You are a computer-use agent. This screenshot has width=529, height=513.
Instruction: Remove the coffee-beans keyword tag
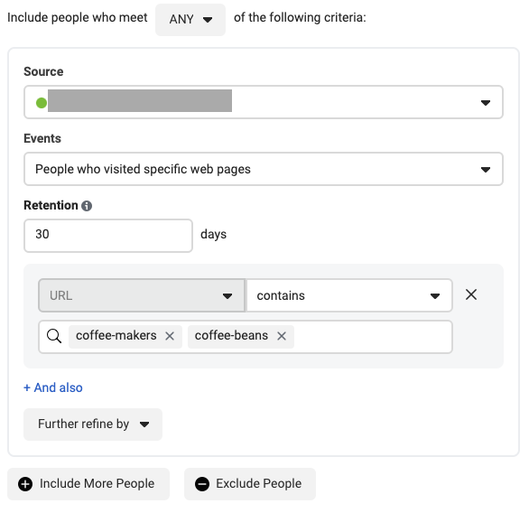[282, 336]
